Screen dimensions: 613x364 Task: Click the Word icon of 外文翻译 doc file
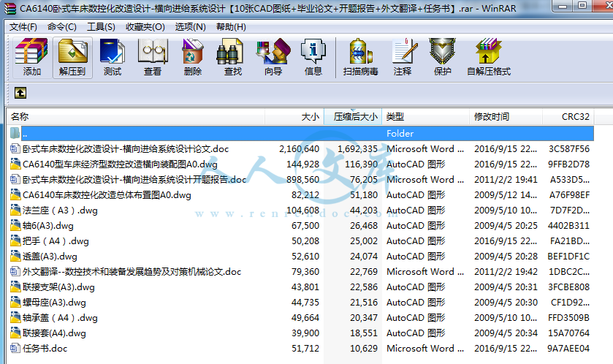pyautogui.click(x=15, y=271)
